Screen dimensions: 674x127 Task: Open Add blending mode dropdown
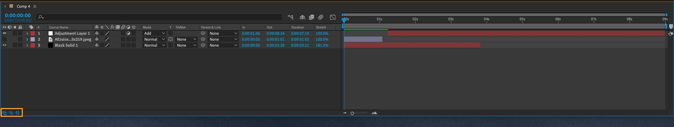[154, 33]
